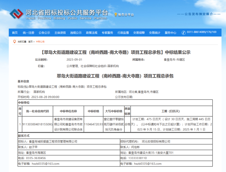Click the 地市分平台 link
This screenshot has width=226, height=172.
point(126,15)
